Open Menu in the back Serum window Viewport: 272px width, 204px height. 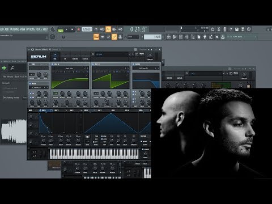[x=236, y=73]
